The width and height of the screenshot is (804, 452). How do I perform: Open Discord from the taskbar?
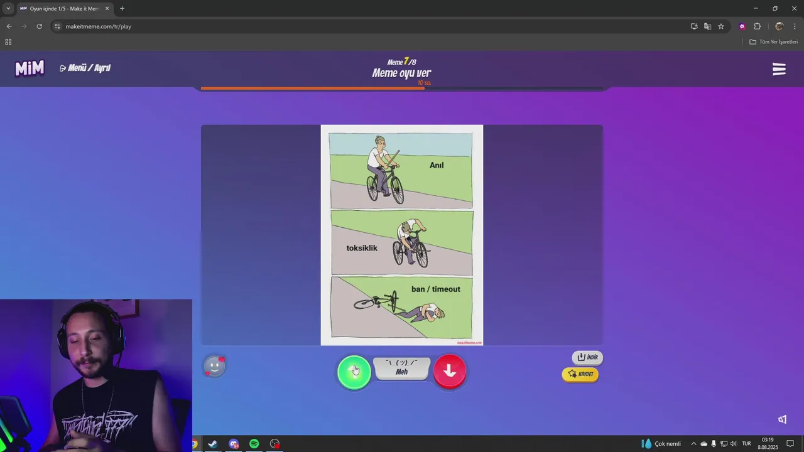click(234, 444)
